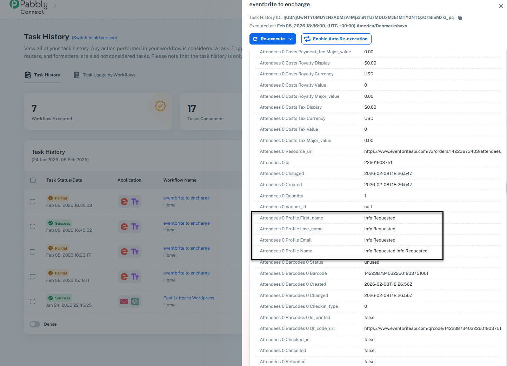Click the email icon in Post Letter row
Screen dimensions: 507x366
coord(124,301)
